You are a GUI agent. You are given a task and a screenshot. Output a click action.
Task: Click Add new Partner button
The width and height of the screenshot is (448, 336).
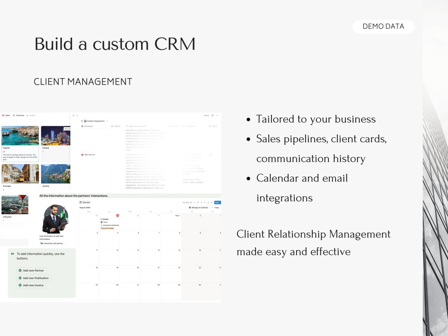31,270
